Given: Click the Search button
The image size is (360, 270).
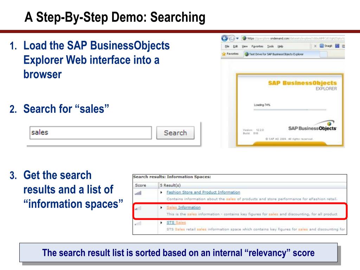Looking at the screenshot, I should pyautogui.click(x=175, y=133).
